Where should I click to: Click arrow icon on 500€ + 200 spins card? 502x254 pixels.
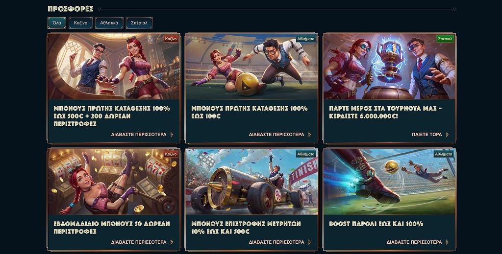(172, 135)
